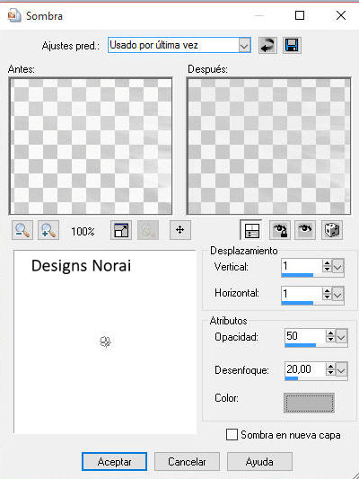Increase Desenfoque using the up spinner arrow
The height and width of the screenshot is (479, 359).
[330, 367]
